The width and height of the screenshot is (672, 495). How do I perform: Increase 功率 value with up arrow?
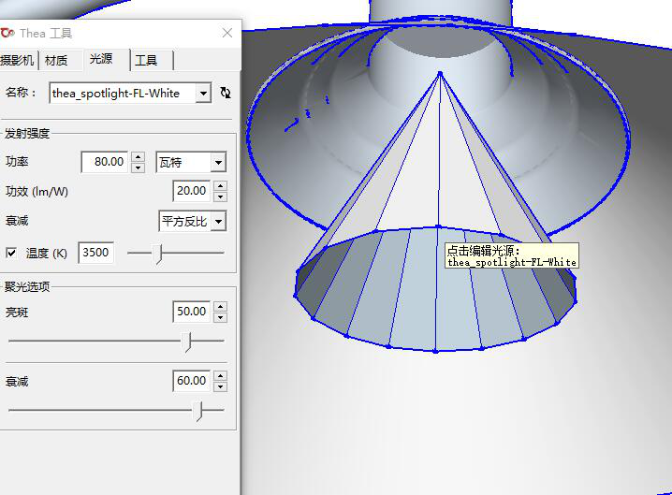tap(138, 157)
